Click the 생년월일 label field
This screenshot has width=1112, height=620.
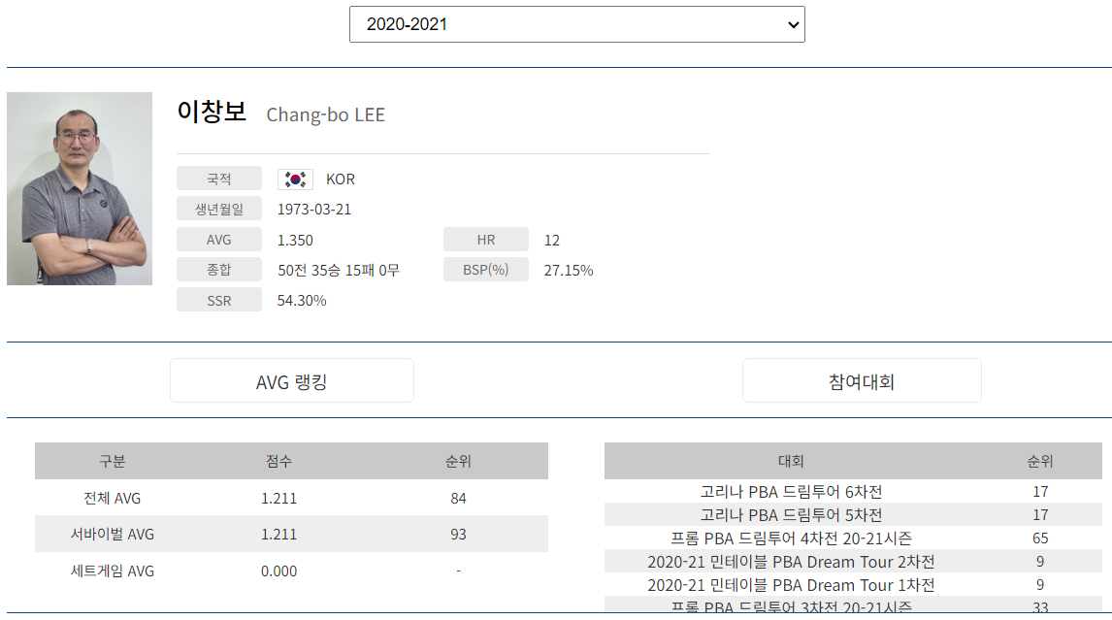[x=217, y=209]
